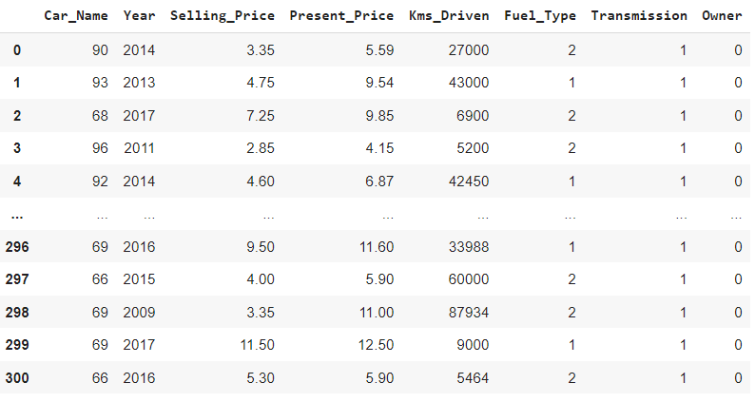Screen dimensions: 755x402
Task: Select the Selling_Price column header
Action: (x=222, y=16)
